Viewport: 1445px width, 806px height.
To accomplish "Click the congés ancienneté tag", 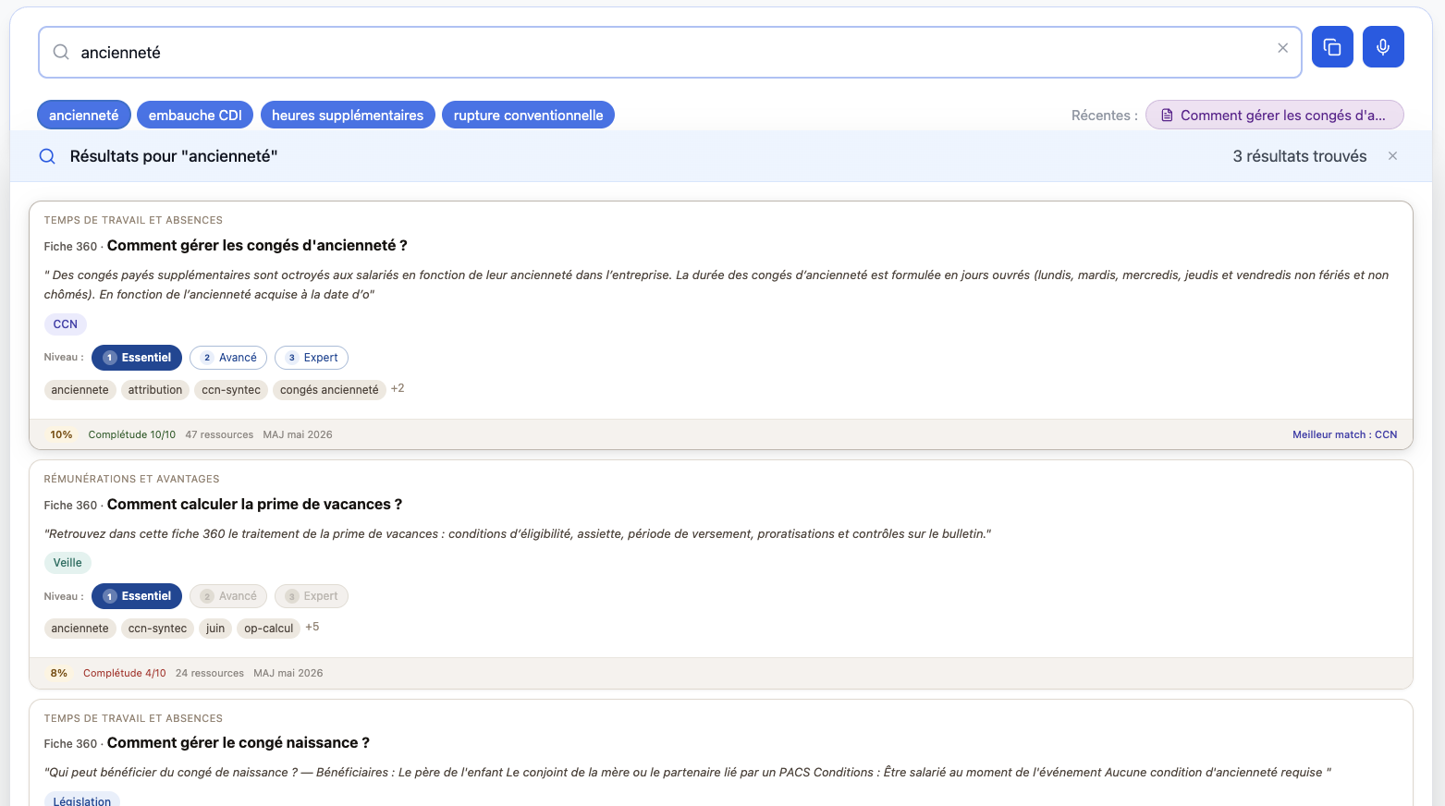I will click(329, 390).
